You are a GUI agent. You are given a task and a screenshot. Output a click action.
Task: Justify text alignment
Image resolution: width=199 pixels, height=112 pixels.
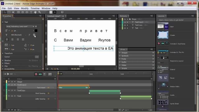(x=23, y=40)
